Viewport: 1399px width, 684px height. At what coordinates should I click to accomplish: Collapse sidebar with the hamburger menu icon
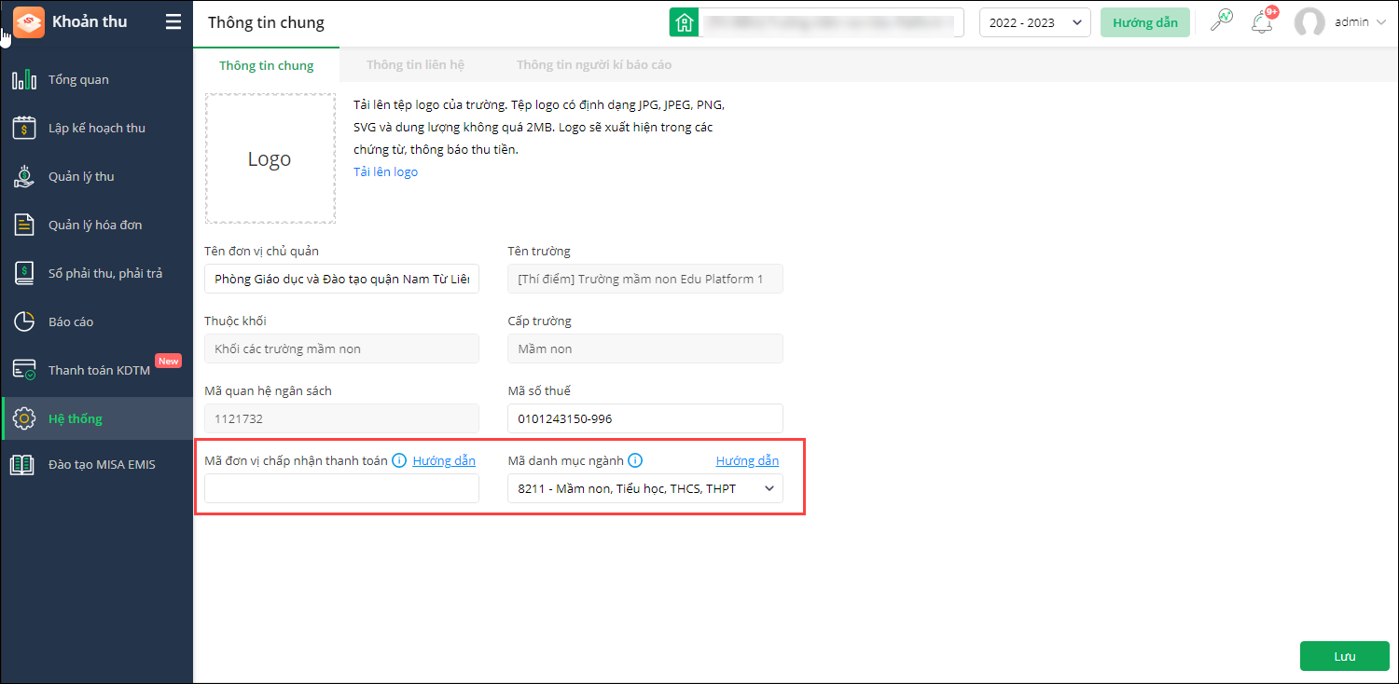173,22
